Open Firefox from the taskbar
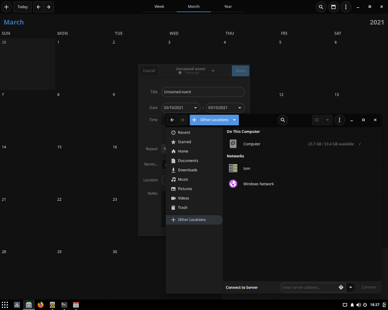This screenshot has height=310, width=388. (x=41, y=305)
